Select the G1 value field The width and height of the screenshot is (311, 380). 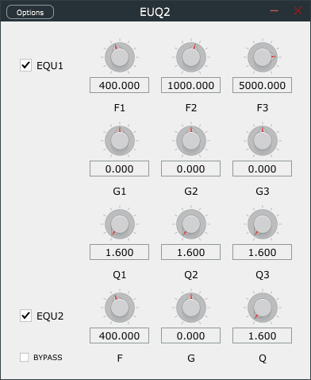pos(119,169)
